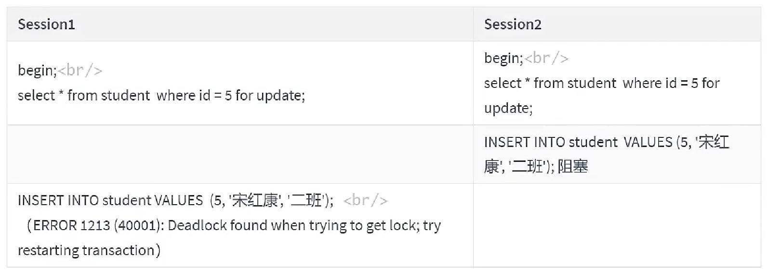Viewport: 768px width, 270px height.
Task: Click "begin;" in the Session2 column
Action: point(503,58)
